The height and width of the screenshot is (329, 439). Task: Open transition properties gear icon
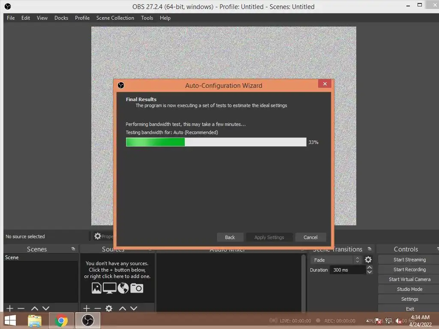pyautogui.click(x=368, y=260)
